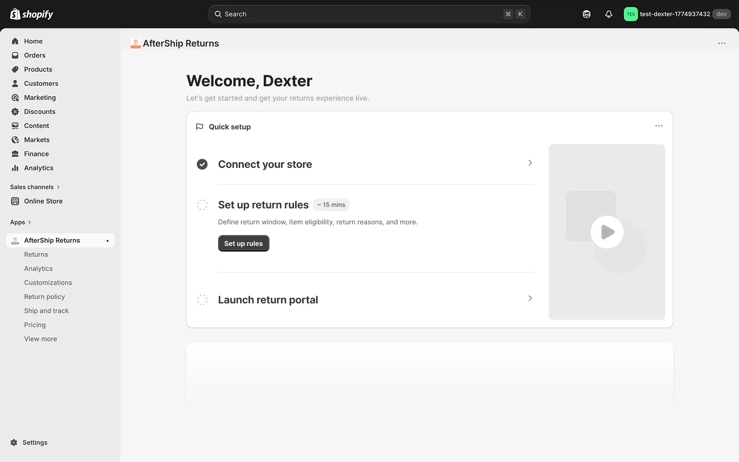The height and width of the screenshot is (462, 739).
Task: Click the Quick setup flag icon
Action: point(200,127)
